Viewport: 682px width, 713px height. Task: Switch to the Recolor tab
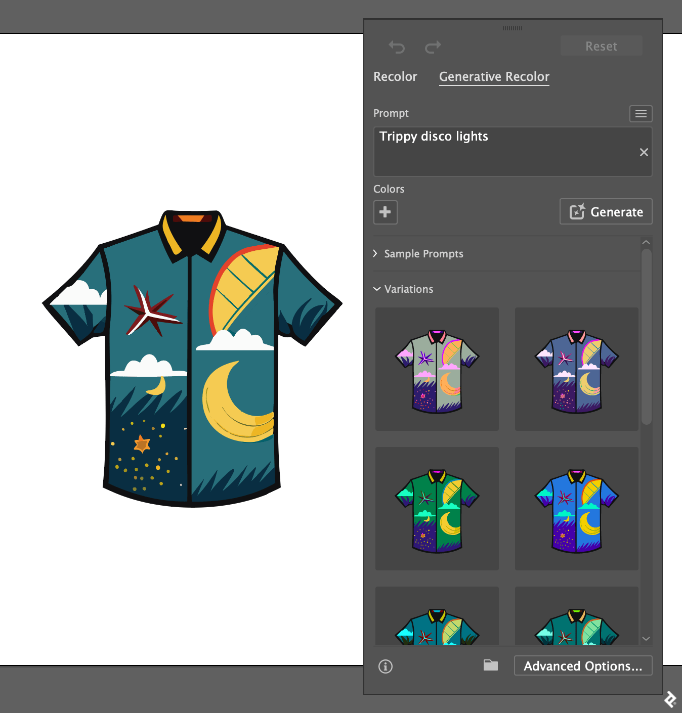395,76
